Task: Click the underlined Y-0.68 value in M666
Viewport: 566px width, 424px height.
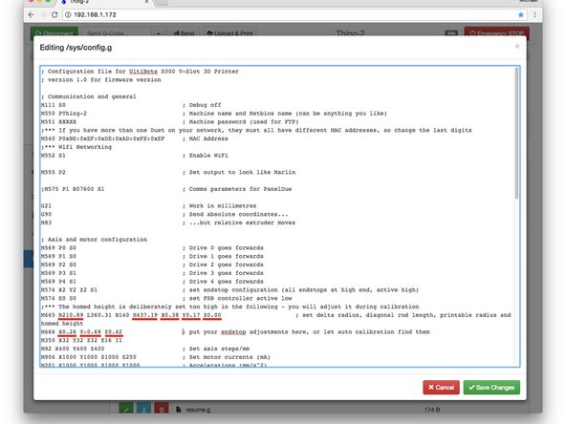Action: (90, 332)
